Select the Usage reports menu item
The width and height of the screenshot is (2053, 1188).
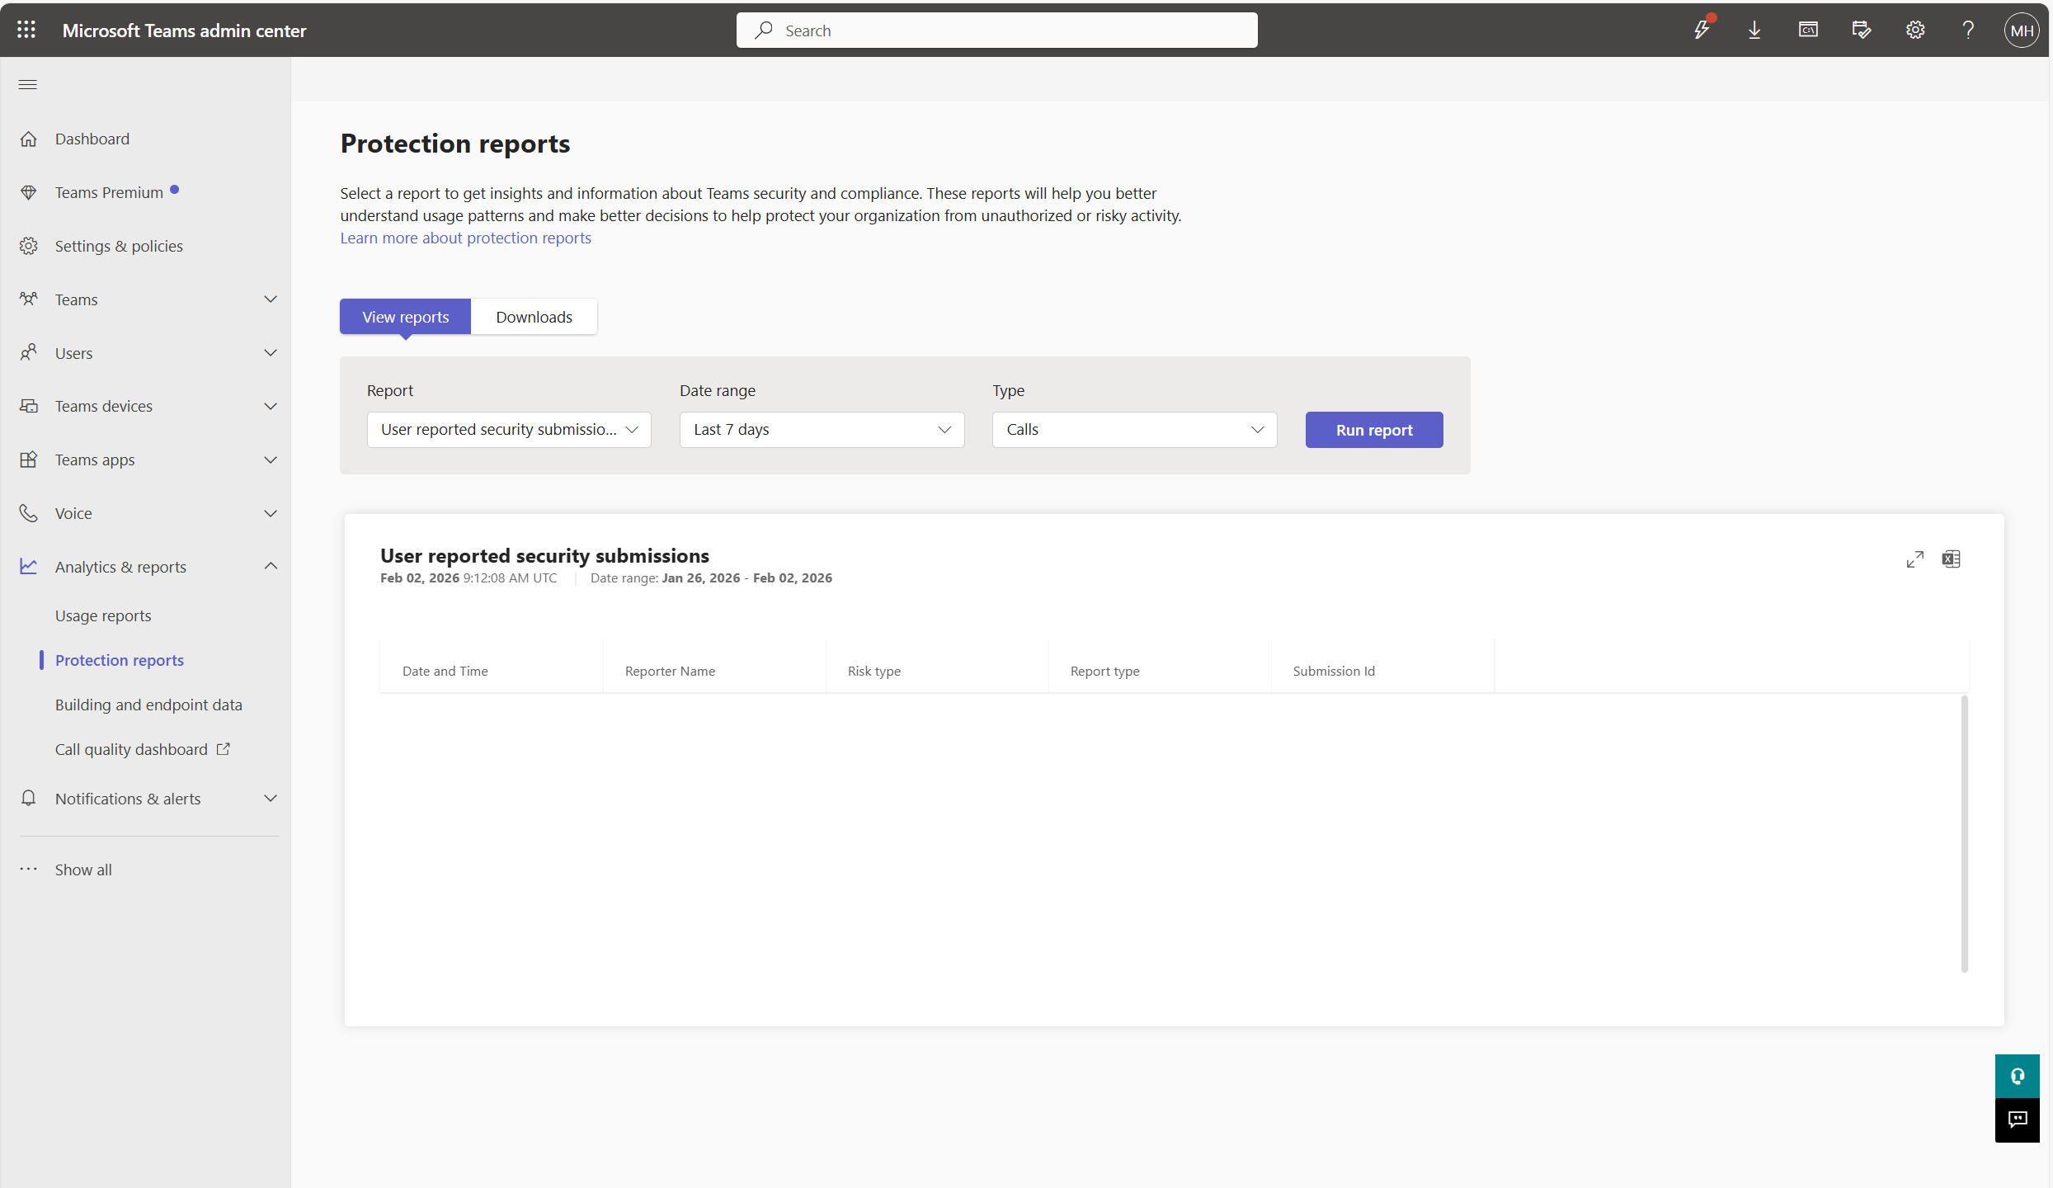103,615
